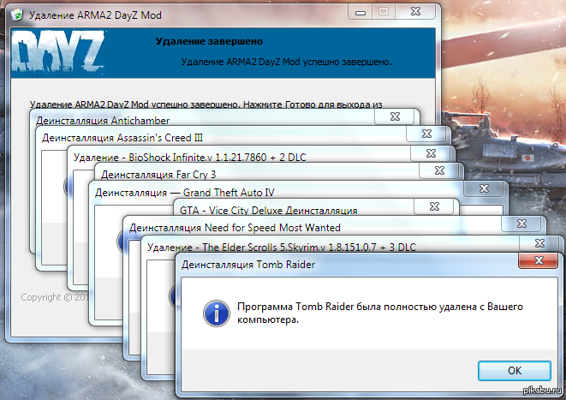The image size is (566, 400).
Task: Close the Need for Speed Most Wanted window
Action: tap(521, 224)
